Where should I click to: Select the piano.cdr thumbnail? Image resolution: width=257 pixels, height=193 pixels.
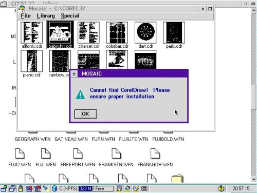click(32, 61)
